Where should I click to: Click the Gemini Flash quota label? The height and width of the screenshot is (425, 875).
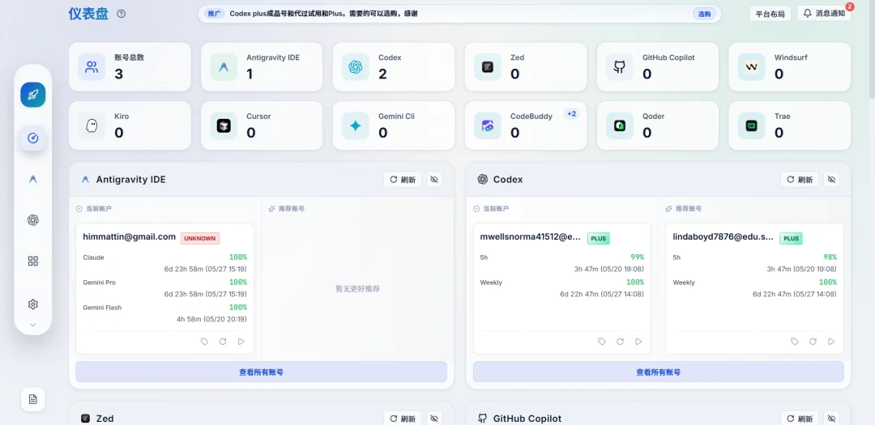click(102, 308)
